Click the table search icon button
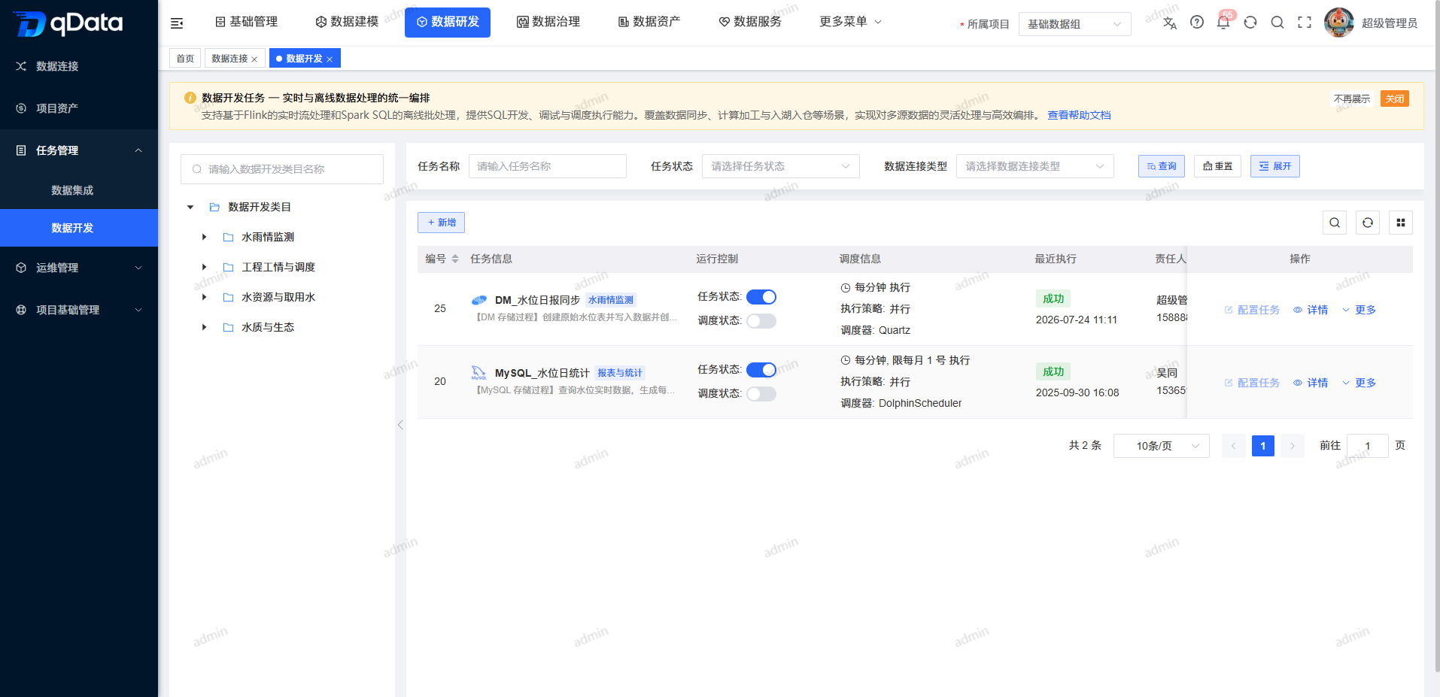 (x=1335, y=223)
